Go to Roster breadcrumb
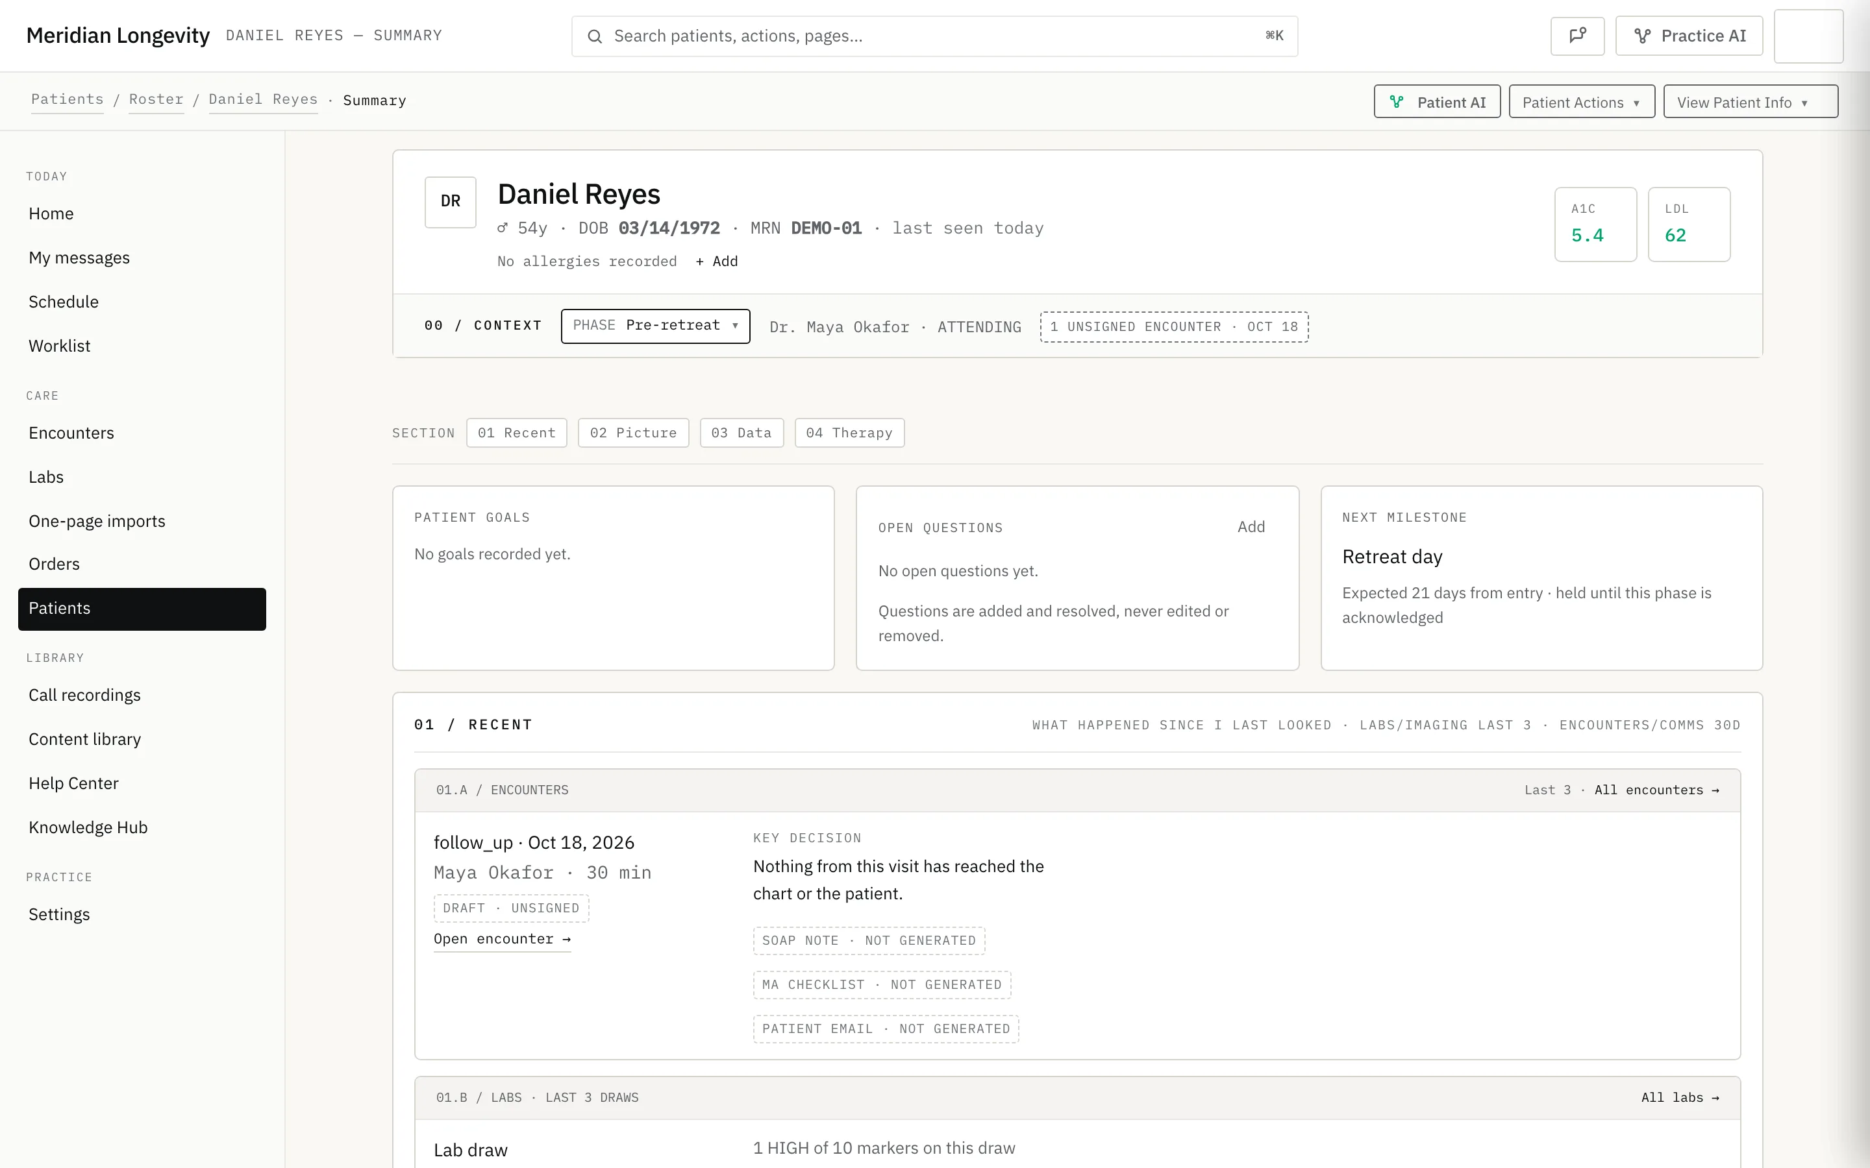1870x1168 pixels. point(156,100)
